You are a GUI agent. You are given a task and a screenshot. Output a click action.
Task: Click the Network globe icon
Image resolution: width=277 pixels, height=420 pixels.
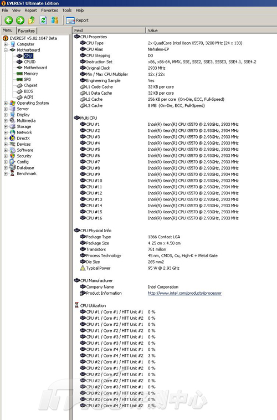pyautogui.click(x=12, y=132)
